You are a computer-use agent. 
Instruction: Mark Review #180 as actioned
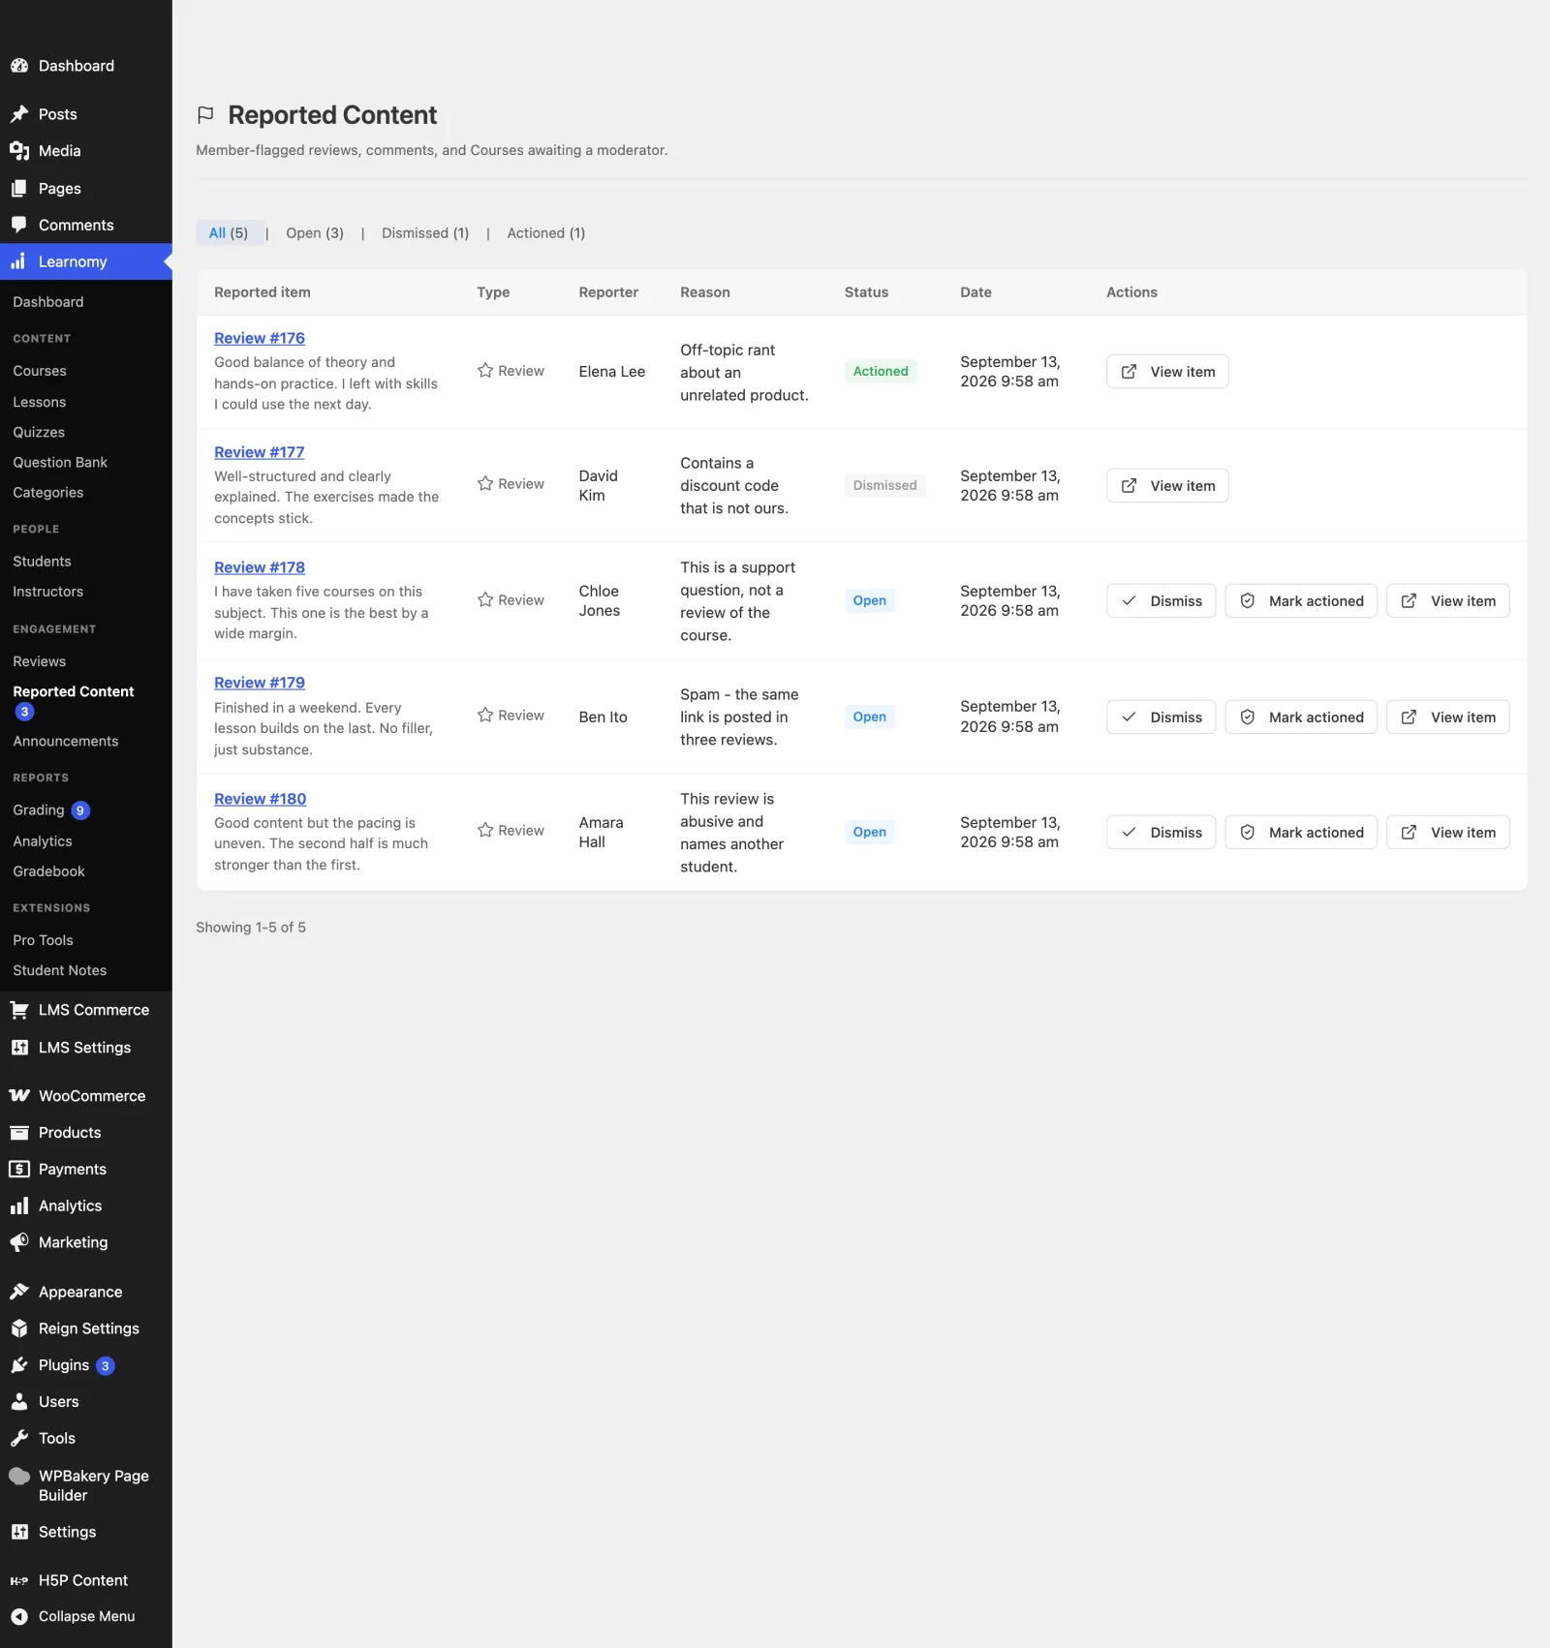pyautogui.click(x=1301, y=833)
